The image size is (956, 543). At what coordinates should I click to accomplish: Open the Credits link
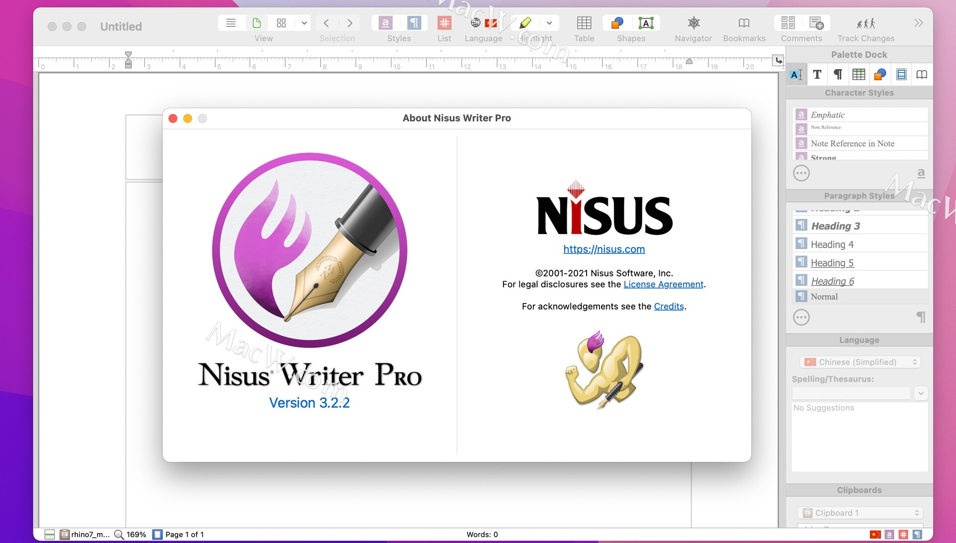coord(669,306)
